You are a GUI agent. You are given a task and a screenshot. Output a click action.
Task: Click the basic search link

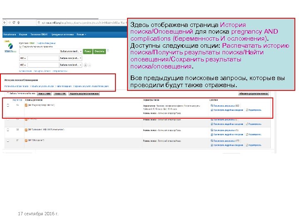25,71
